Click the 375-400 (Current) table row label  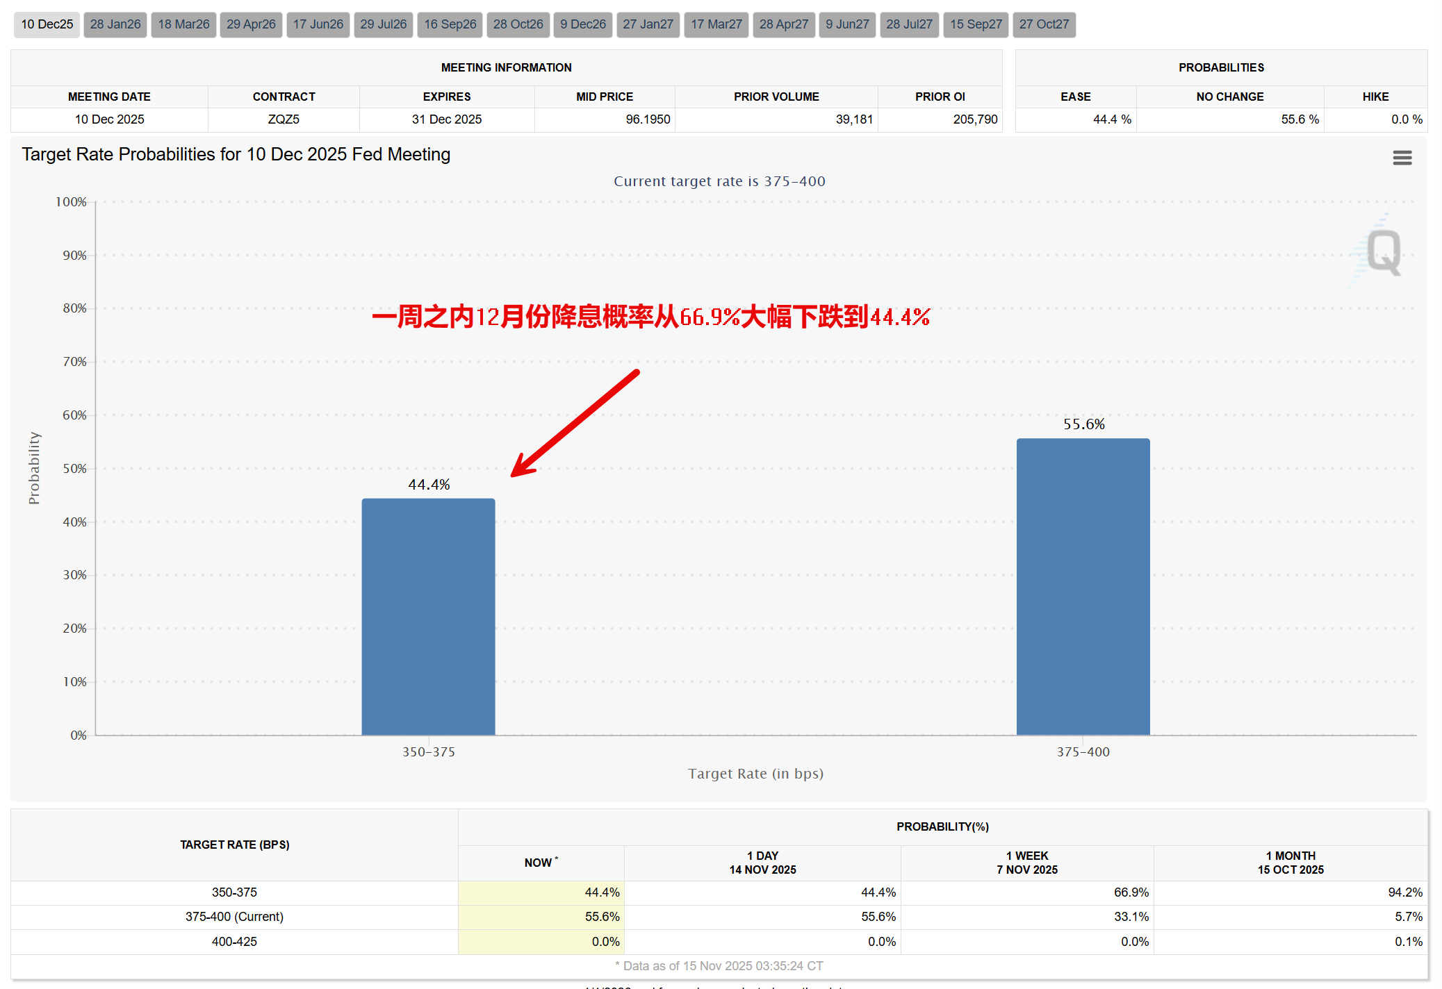click(234, 917)
